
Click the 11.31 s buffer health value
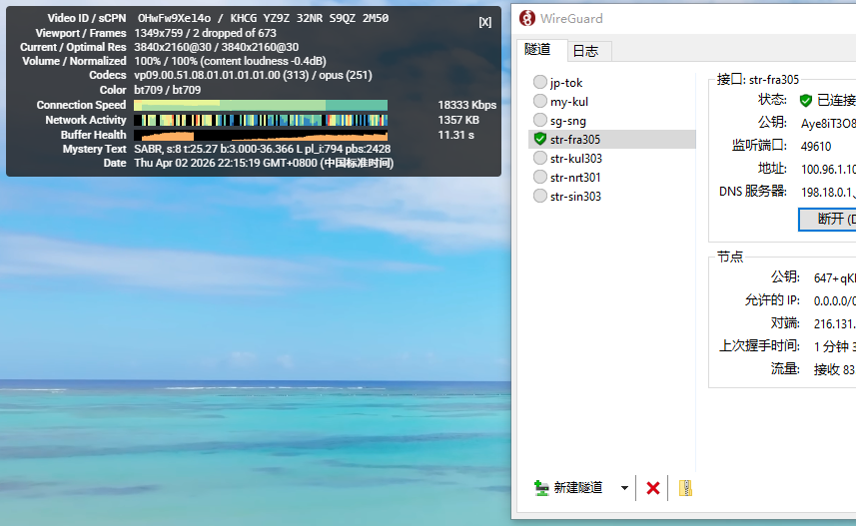pyautogui.click(x=455, y=135)
